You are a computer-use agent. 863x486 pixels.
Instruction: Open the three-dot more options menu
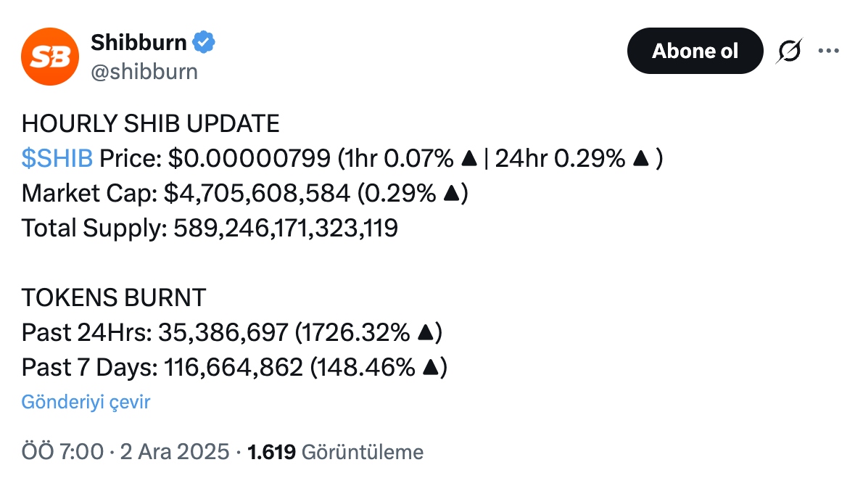[x=828, y=51]
